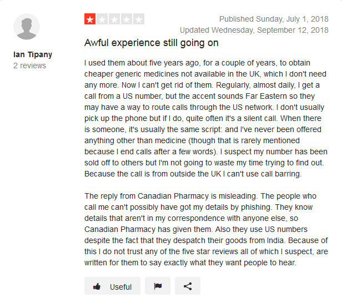The image size is (342, 303).
Task: Click the Published Sunday, July 1, 2018 date
Action: (274, 19)
